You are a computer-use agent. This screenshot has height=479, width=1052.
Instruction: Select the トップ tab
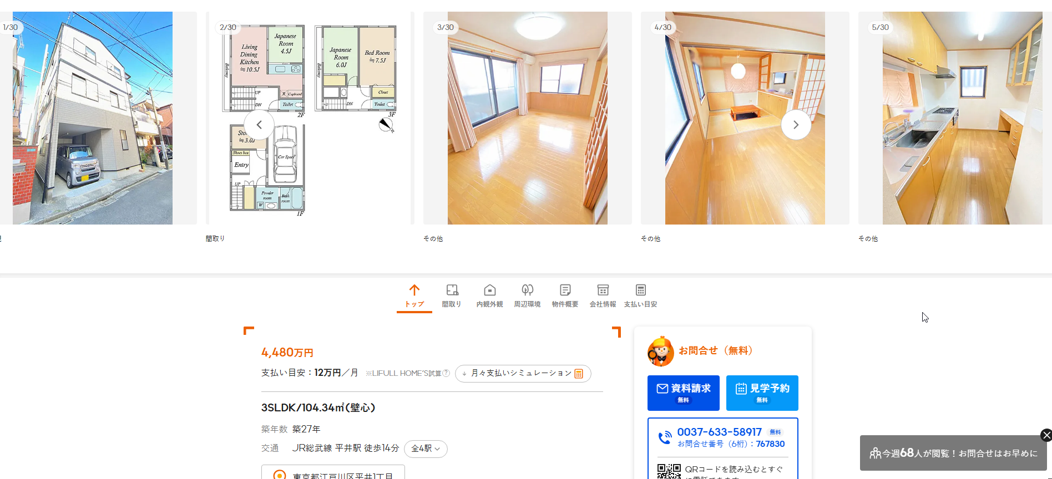(x=414, y=297)
